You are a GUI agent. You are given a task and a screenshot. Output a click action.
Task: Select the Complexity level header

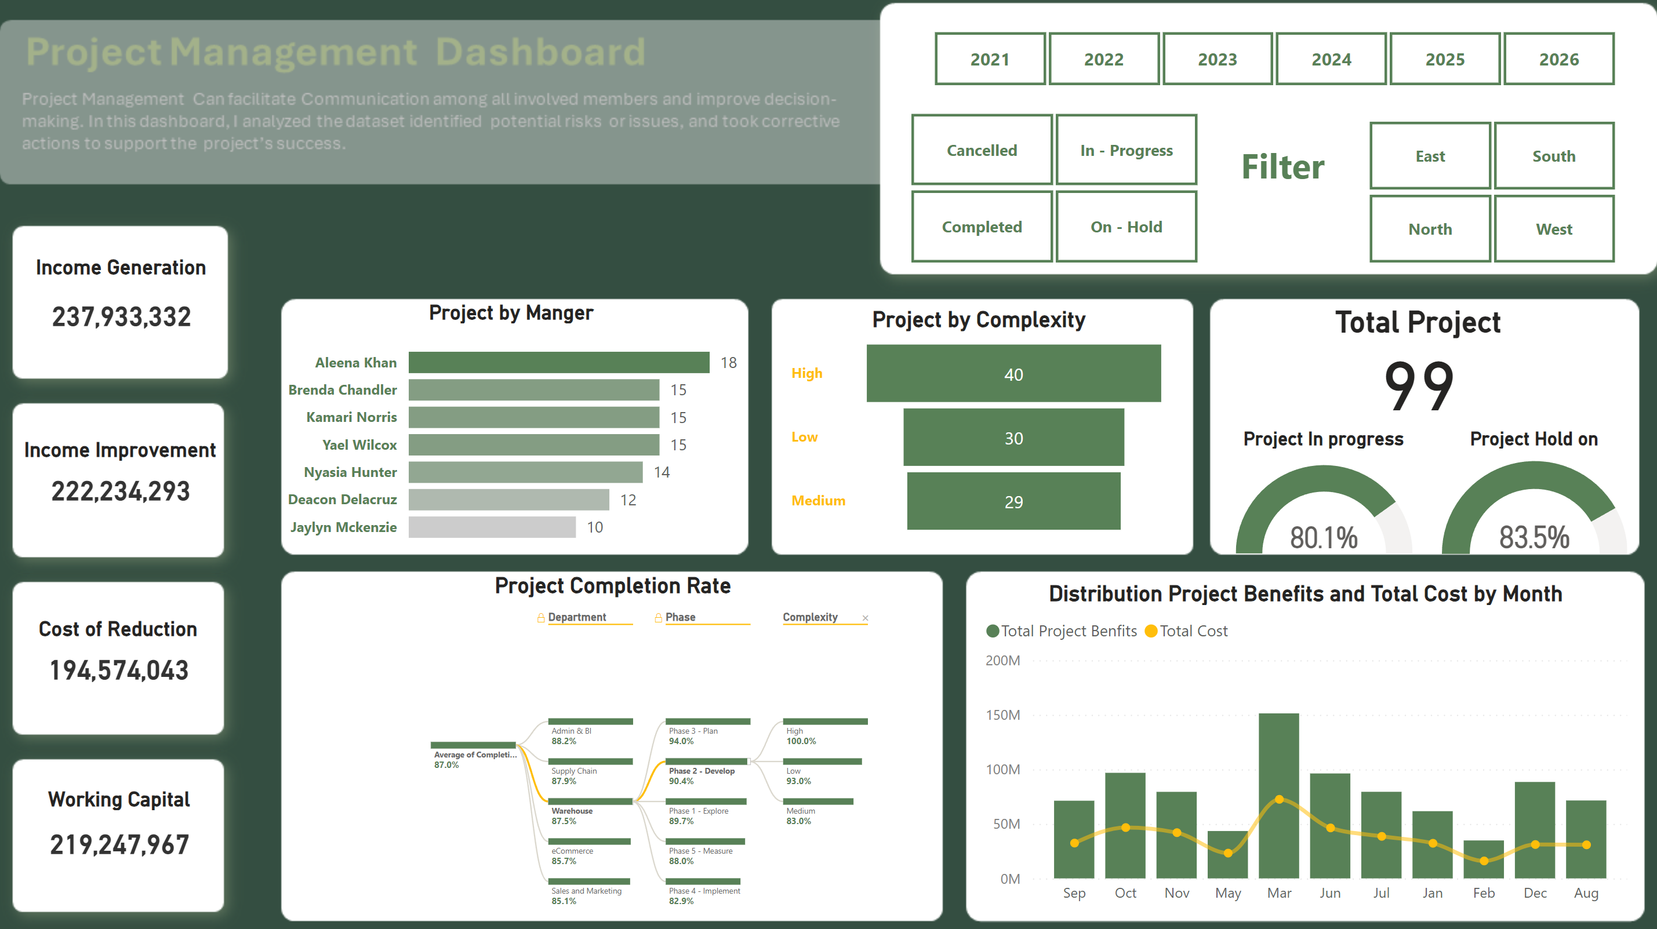coord(810,617)
